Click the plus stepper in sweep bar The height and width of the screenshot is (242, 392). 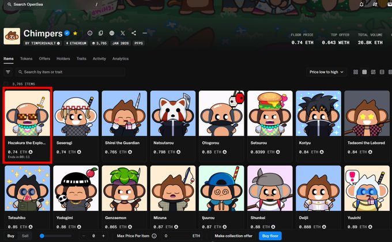(103, 236)
